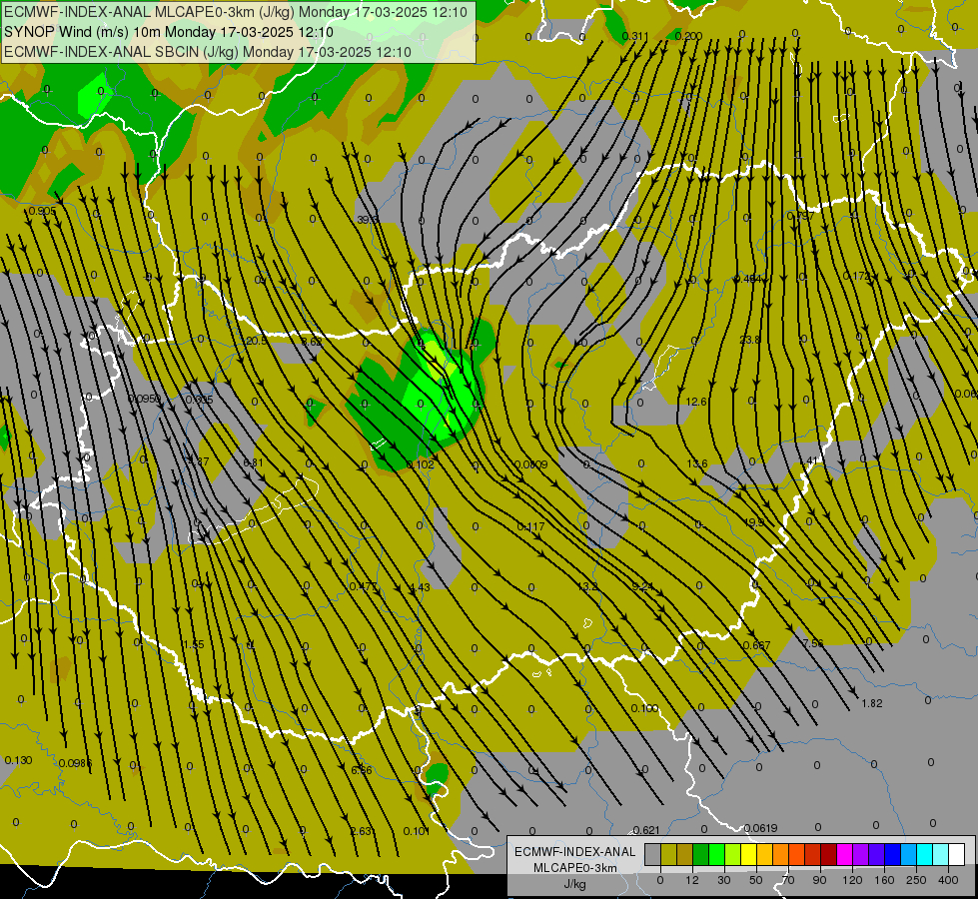This screenshot has width=978, height=899.
Task: Click the legend tick value 400
Action: click(947, 880)
